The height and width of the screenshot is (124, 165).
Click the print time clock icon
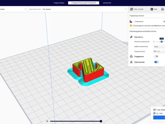(154, 110)
